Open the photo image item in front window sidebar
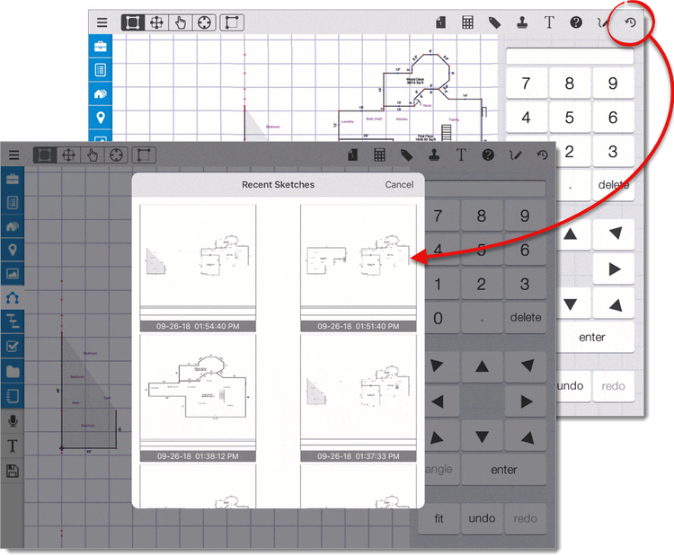The width and height of the screenshot is (674, 555). pos(13,273)
